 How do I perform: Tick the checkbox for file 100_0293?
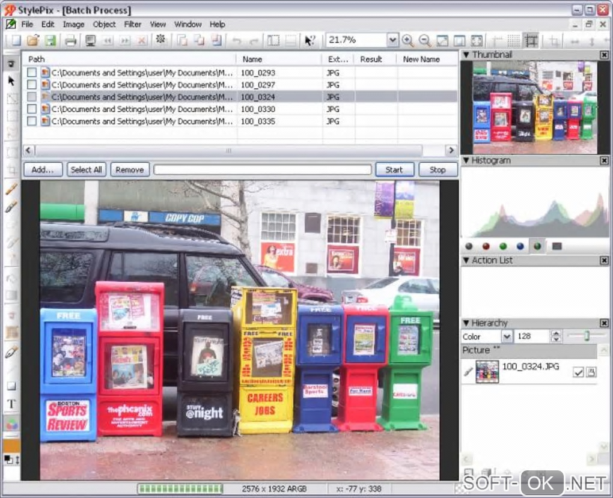32,72
